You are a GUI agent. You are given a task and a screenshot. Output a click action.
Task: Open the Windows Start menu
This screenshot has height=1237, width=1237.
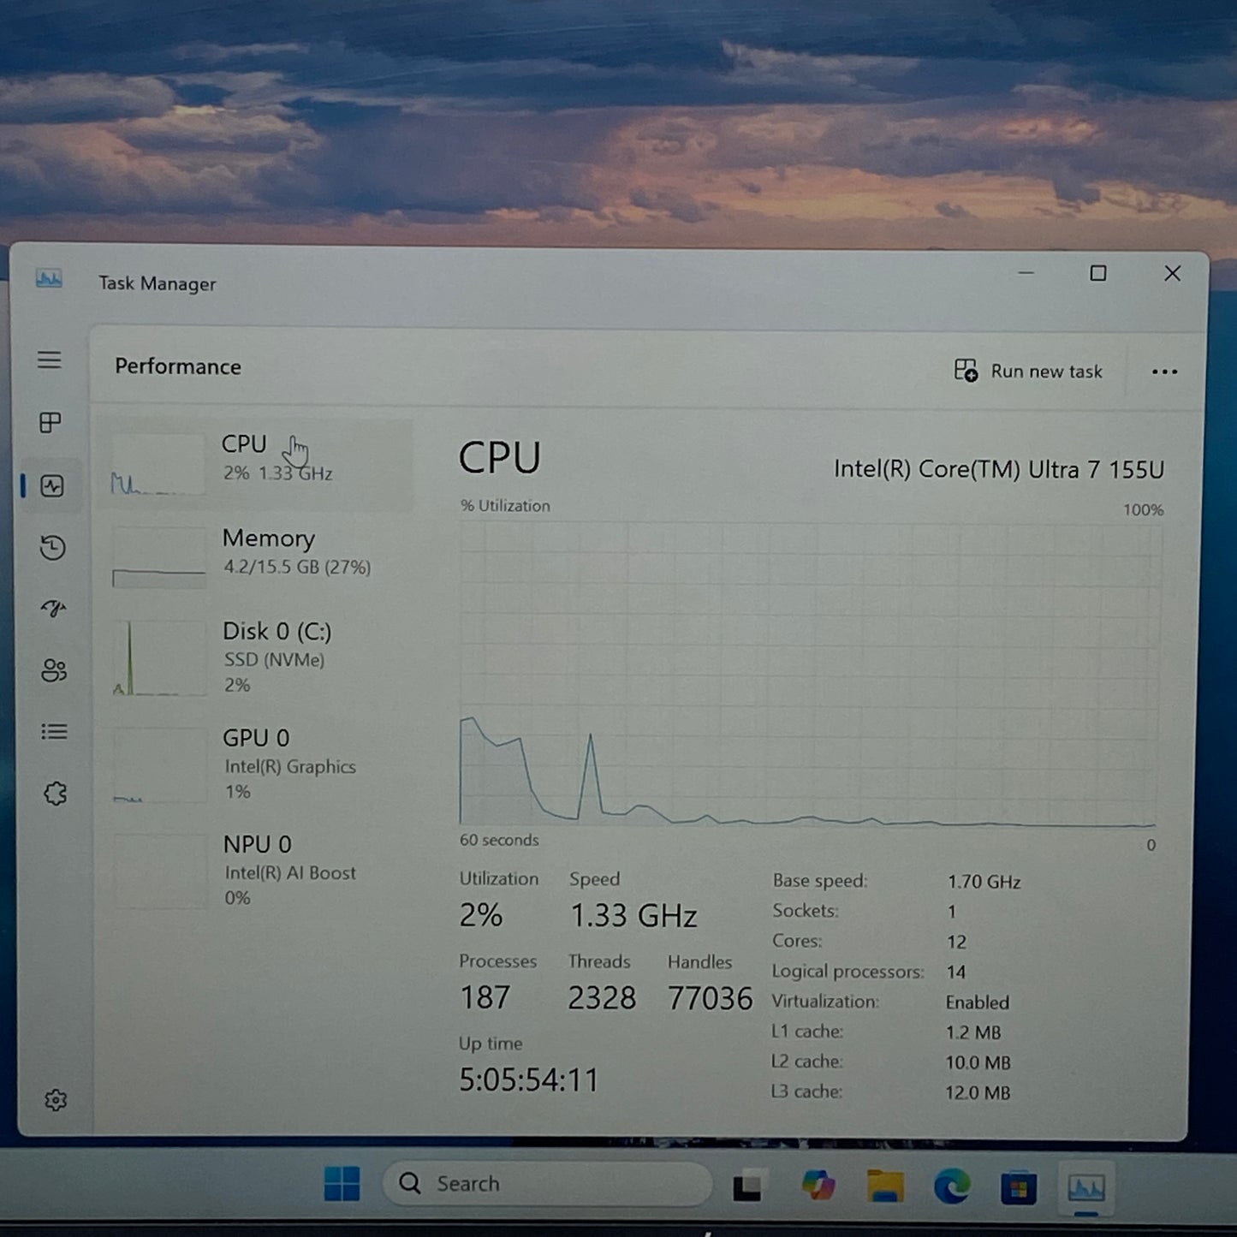pos(342,1183)
